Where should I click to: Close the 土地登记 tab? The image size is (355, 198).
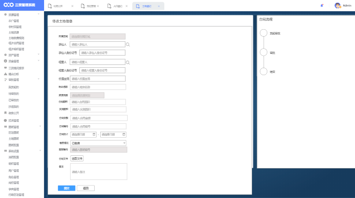159,6
